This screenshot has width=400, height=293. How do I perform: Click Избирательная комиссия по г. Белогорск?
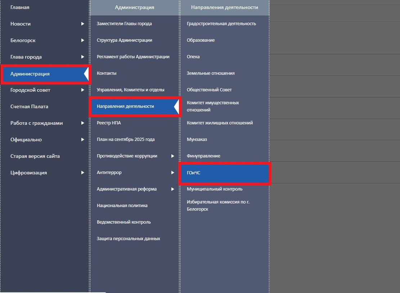tap(218, 205)
